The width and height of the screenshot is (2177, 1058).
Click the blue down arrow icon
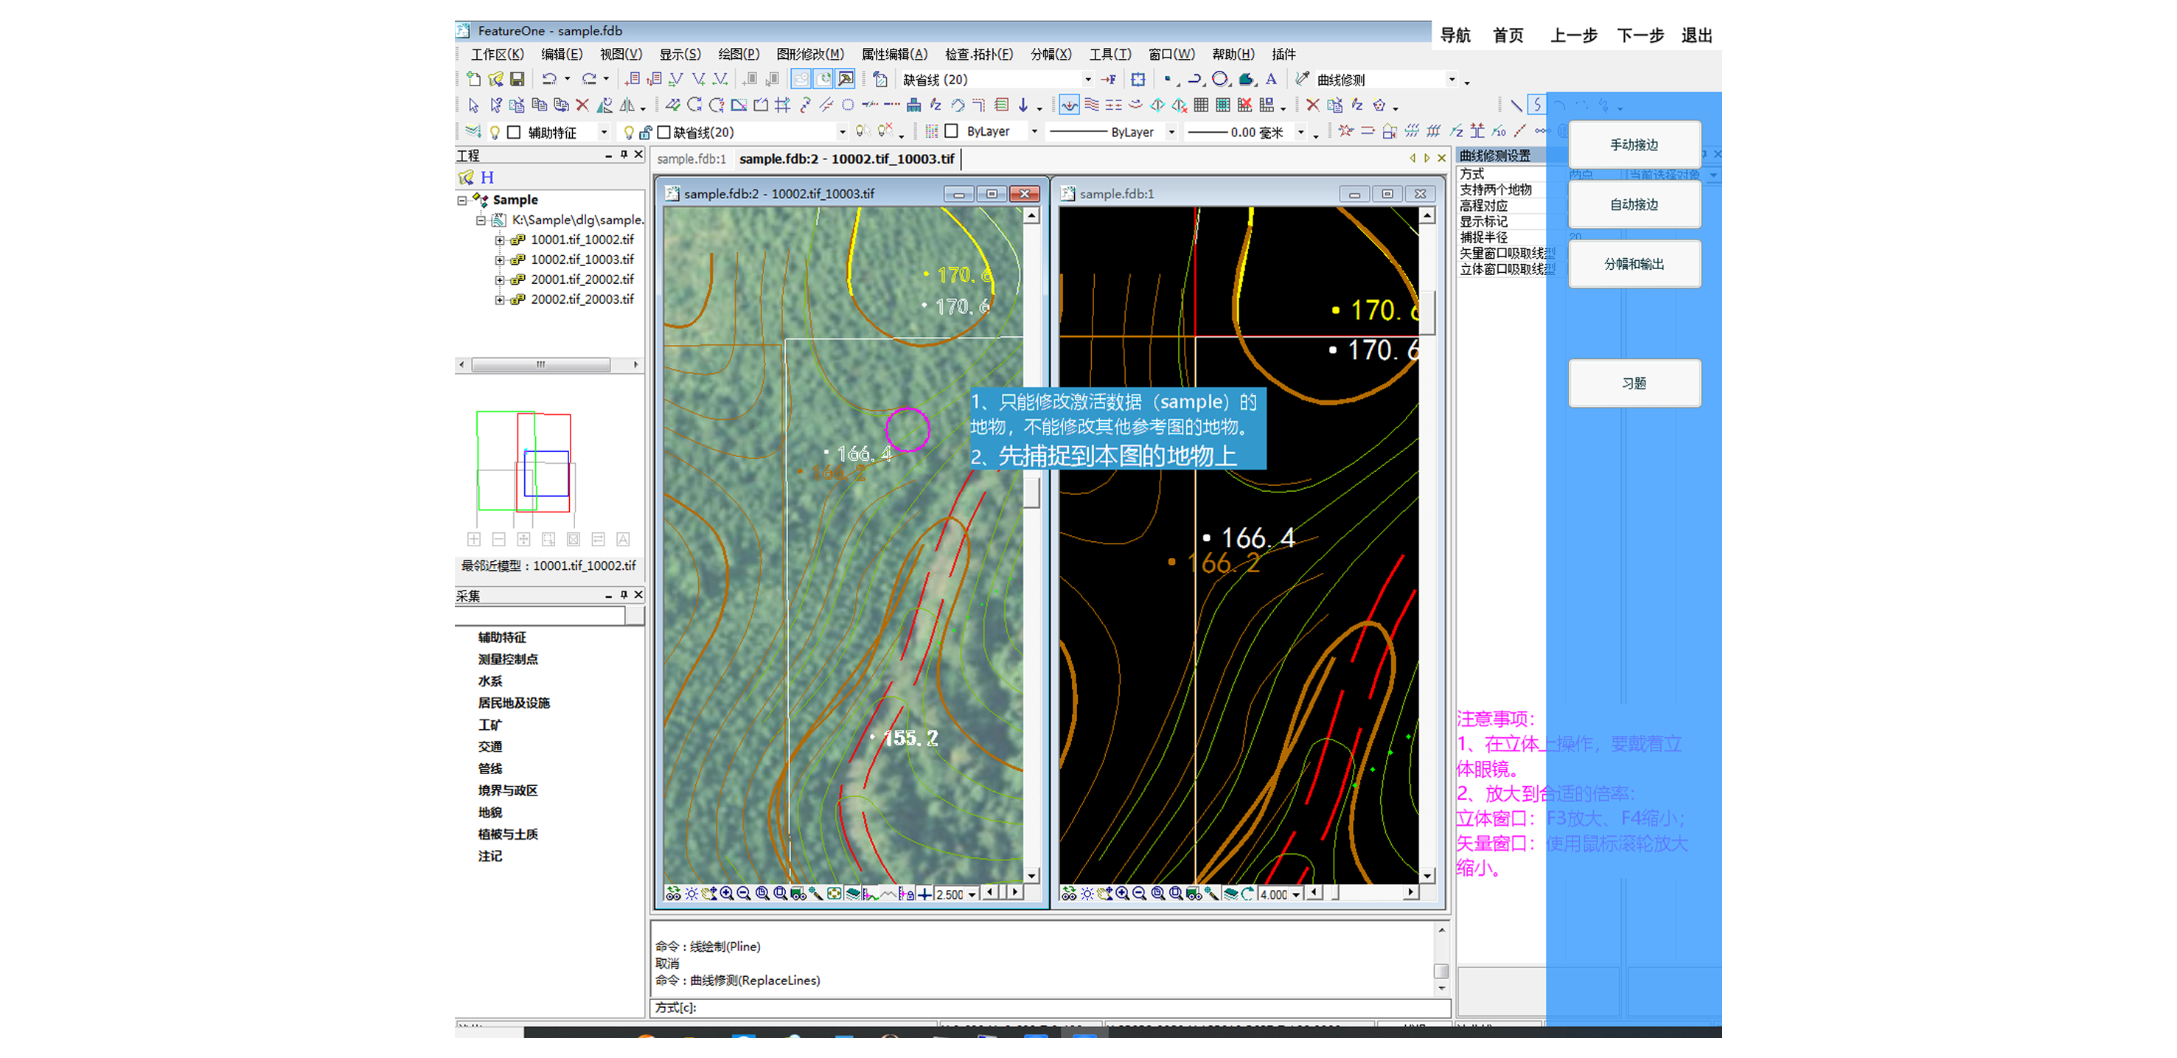tap(1023, 105)
